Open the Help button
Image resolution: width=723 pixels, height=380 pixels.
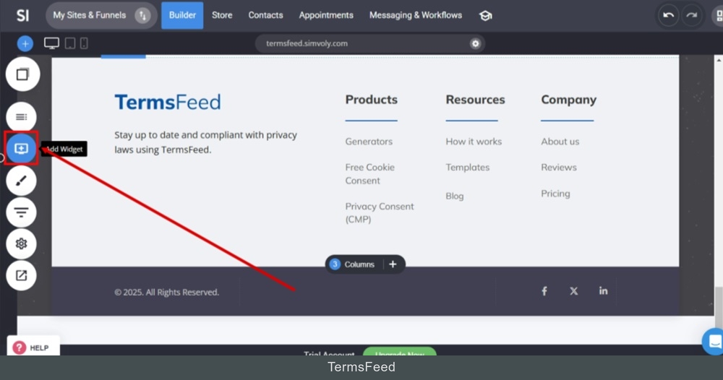coord(33,347)
